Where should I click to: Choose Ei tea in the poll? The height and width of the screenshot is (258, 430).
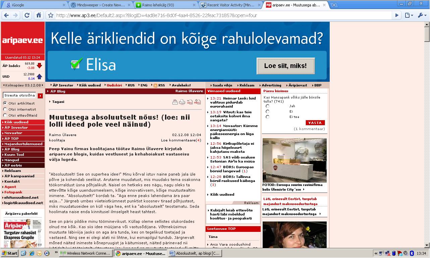click(267, 117)
